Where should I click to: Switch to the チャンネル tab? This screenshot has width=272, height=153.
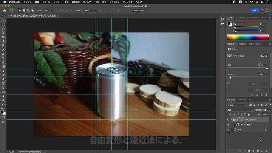tap(242, 100)
